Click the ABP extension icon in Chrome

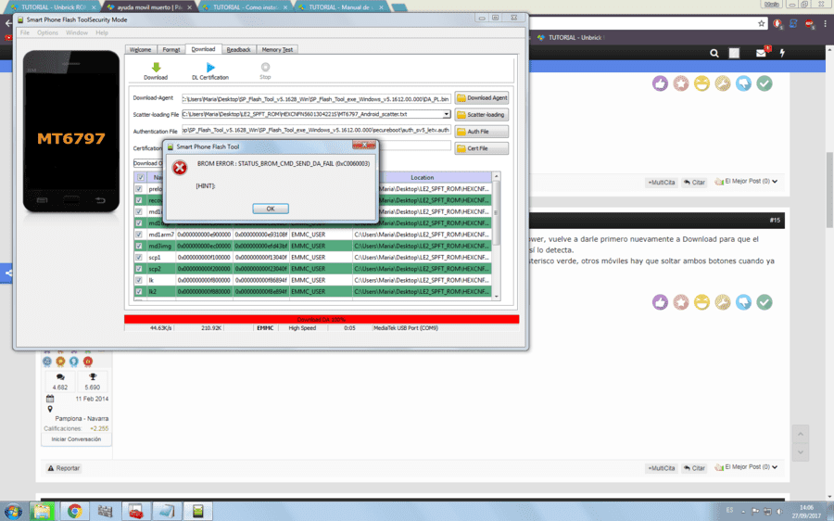coord(809,23)
